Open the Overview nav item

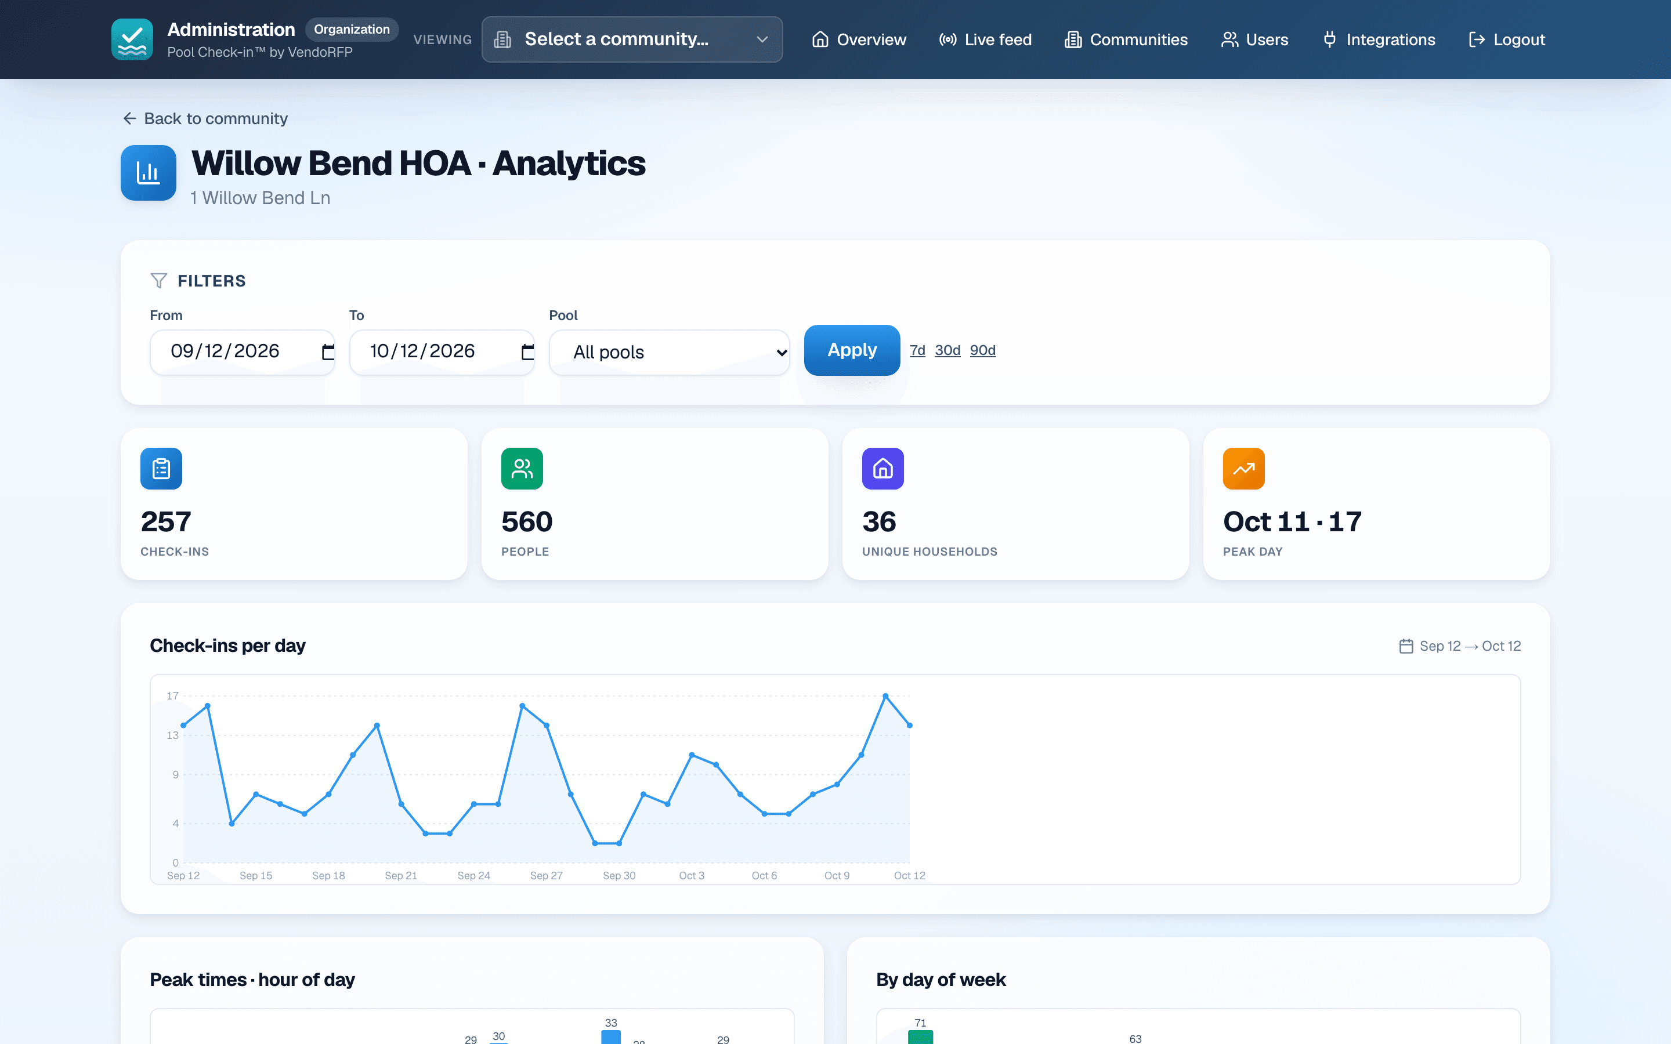point(858,39)
